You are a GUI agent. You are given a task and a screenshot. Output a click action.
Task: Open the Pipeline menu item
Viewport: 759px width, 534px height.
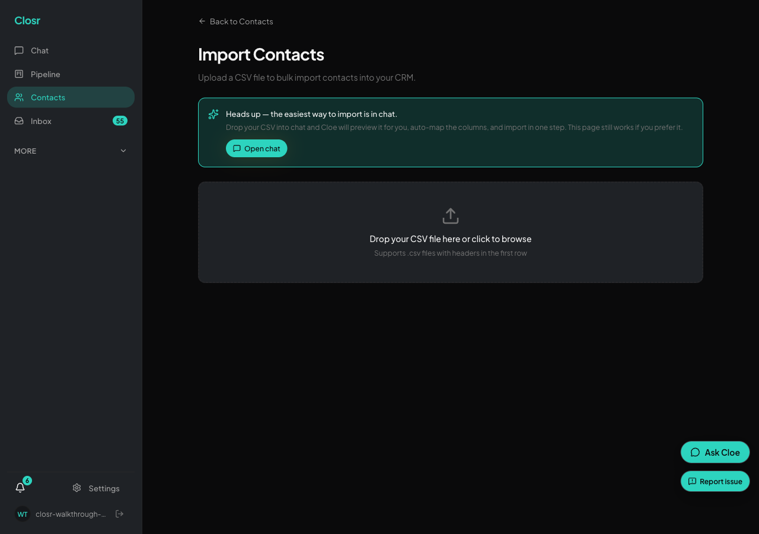coord(71,74)
